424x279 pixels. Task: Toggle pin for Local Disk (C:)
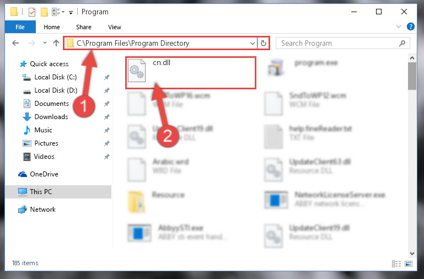coord(107,77)
